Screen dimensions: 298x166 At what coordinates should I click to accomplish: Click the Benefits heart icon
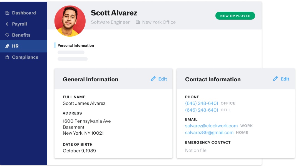[8, 35]
